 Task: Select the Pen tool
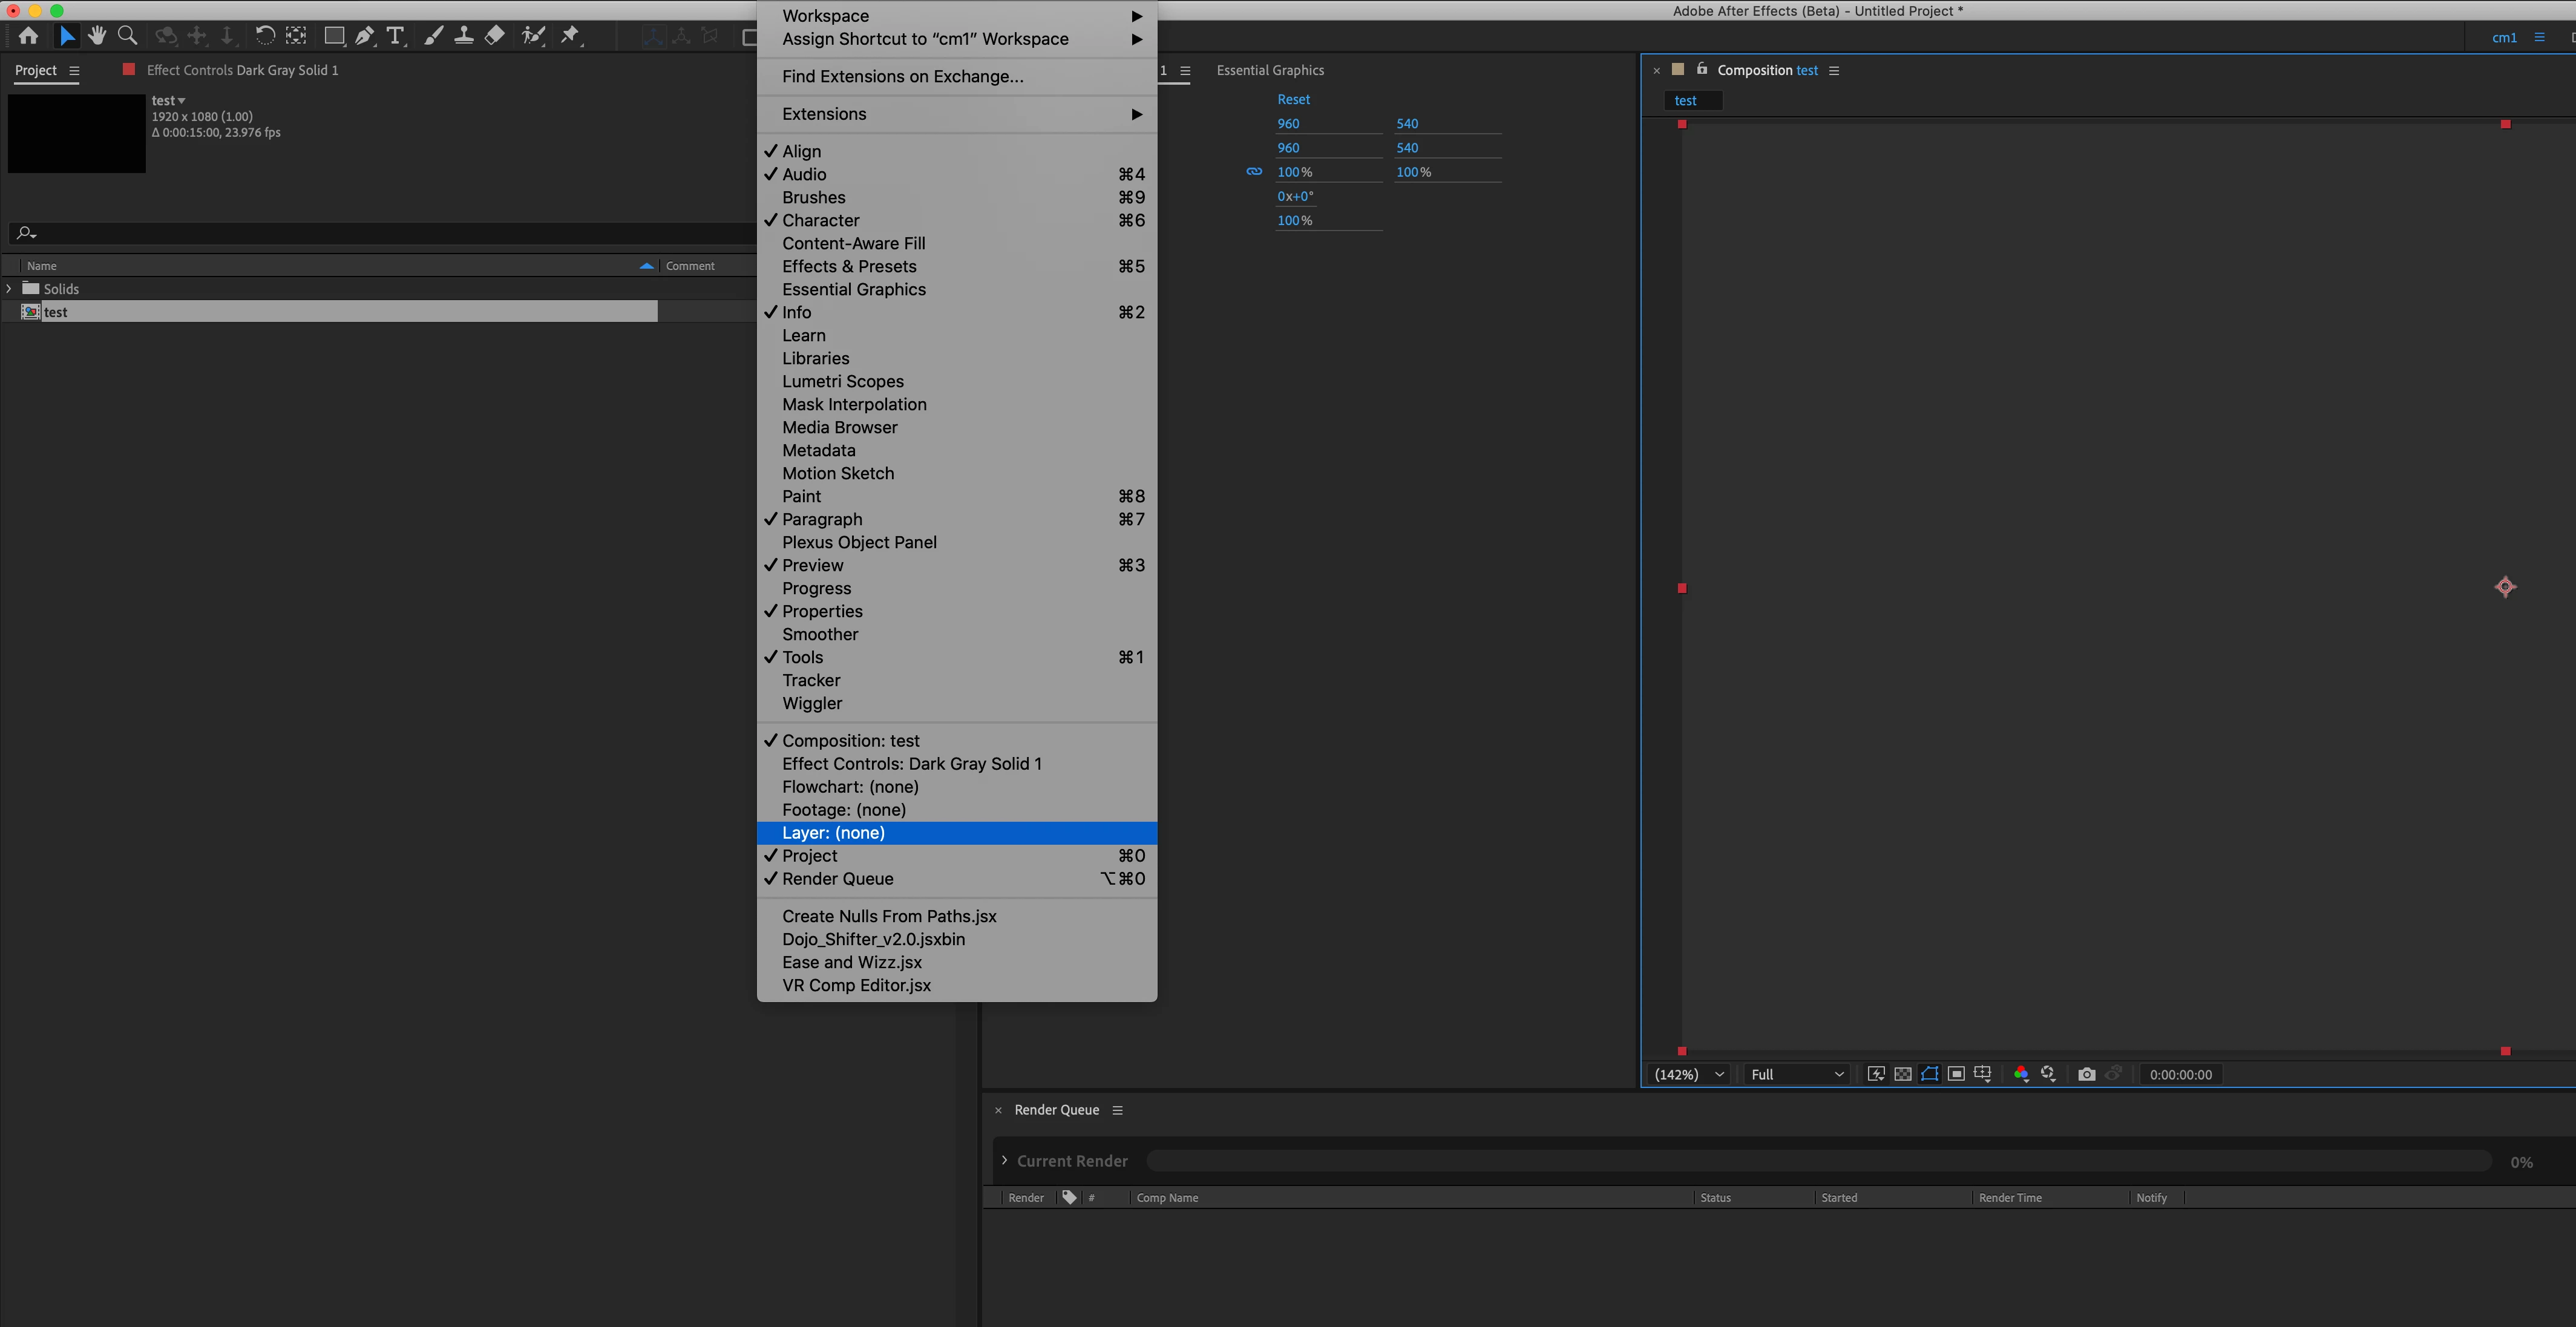pos(365,36)
